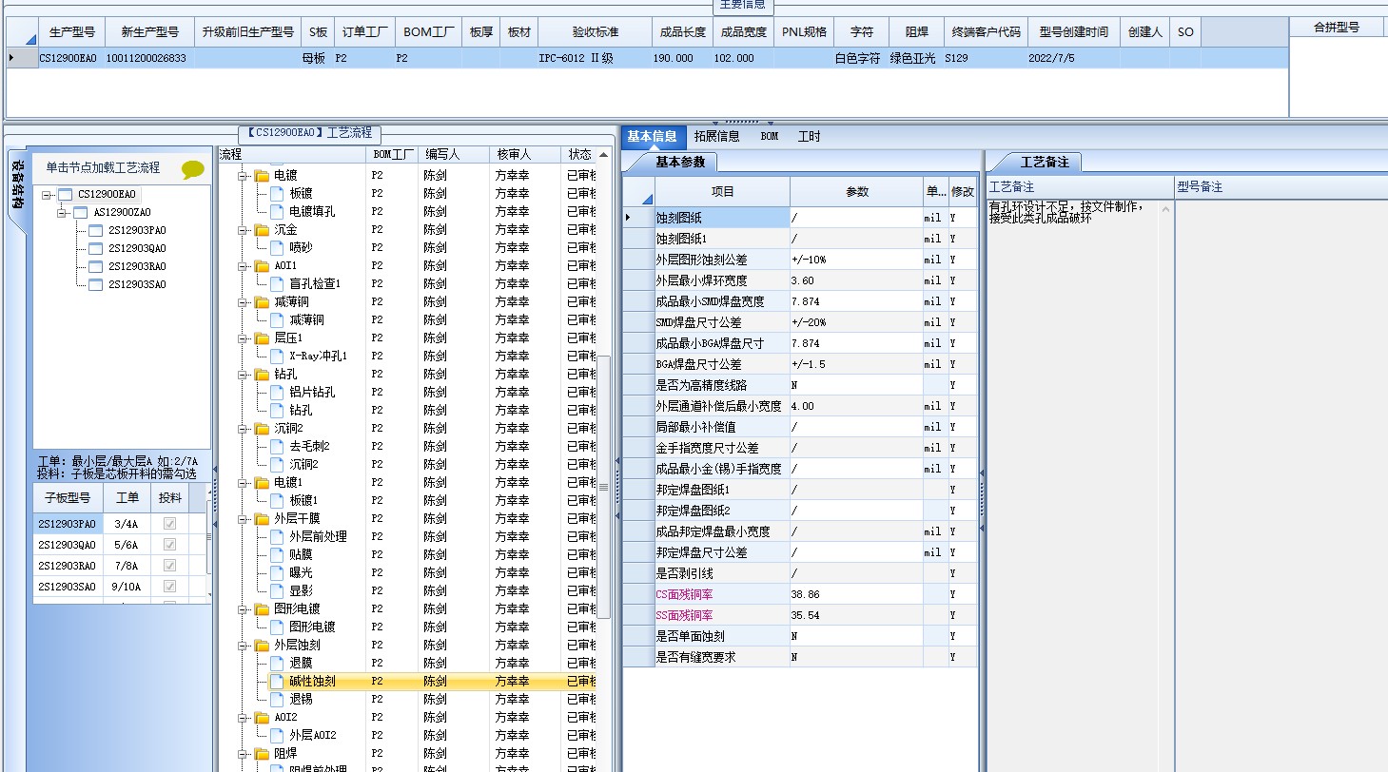Click the document icon next to 板镀
1388x772 pixels.
point(277,194)
